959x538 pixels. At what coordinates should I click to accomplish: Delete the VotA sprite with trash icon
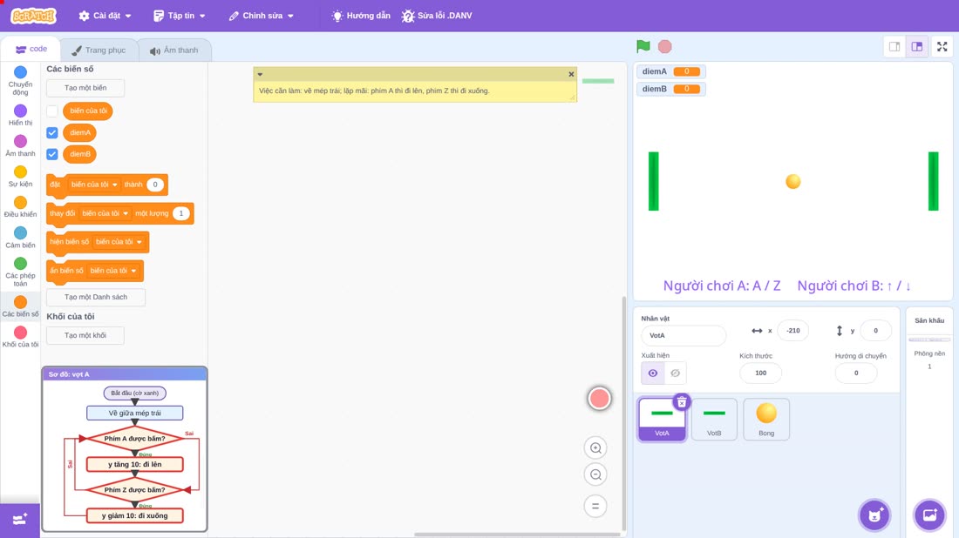(682, 401)
